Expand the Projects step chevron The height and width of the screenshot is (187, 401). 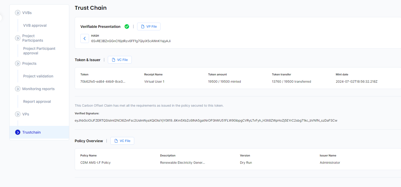17,64
